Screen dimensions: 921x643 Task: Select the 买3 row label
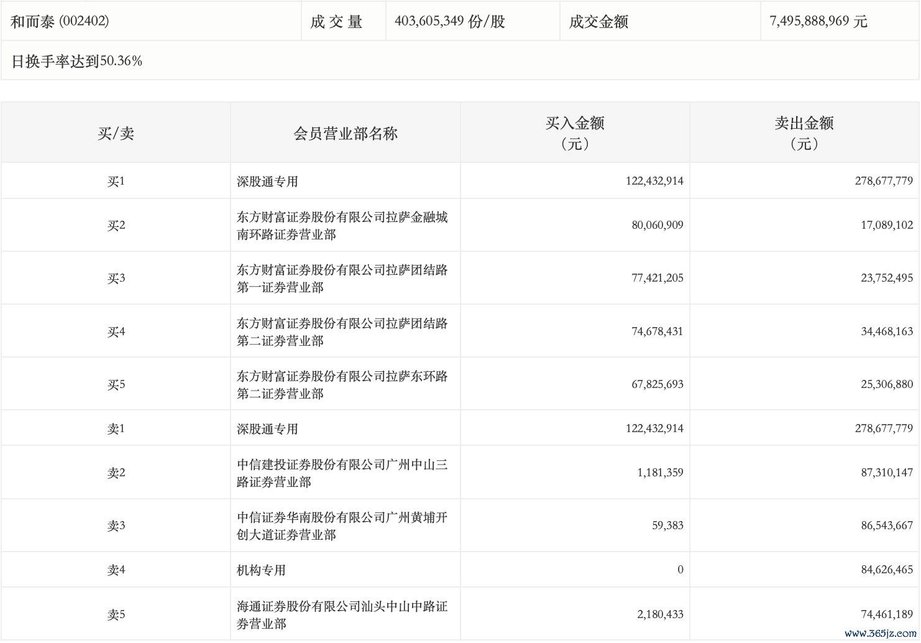click(x=116, y=279)
